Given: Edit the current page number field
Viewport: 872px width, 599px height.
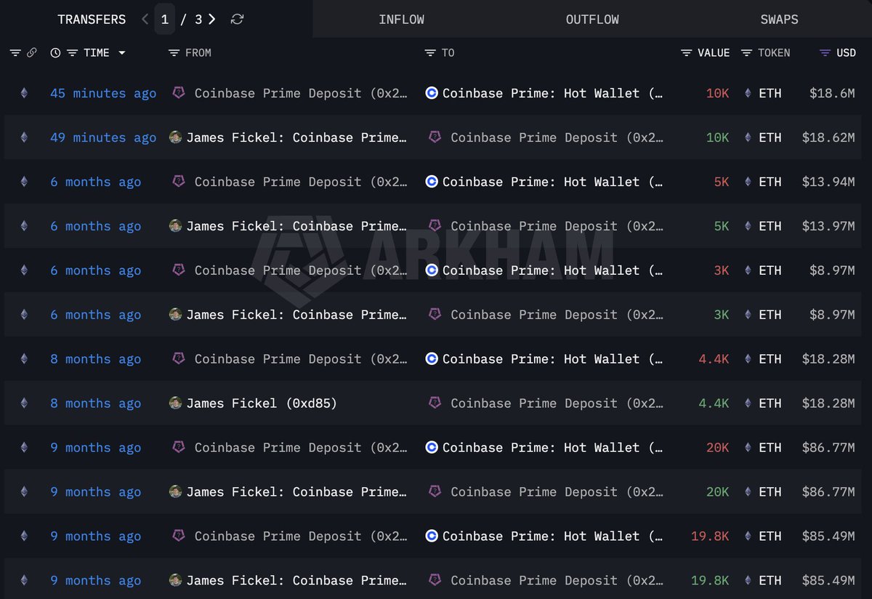Looking at the screenshot, I should pyautogui.click(x=165, y=19).
